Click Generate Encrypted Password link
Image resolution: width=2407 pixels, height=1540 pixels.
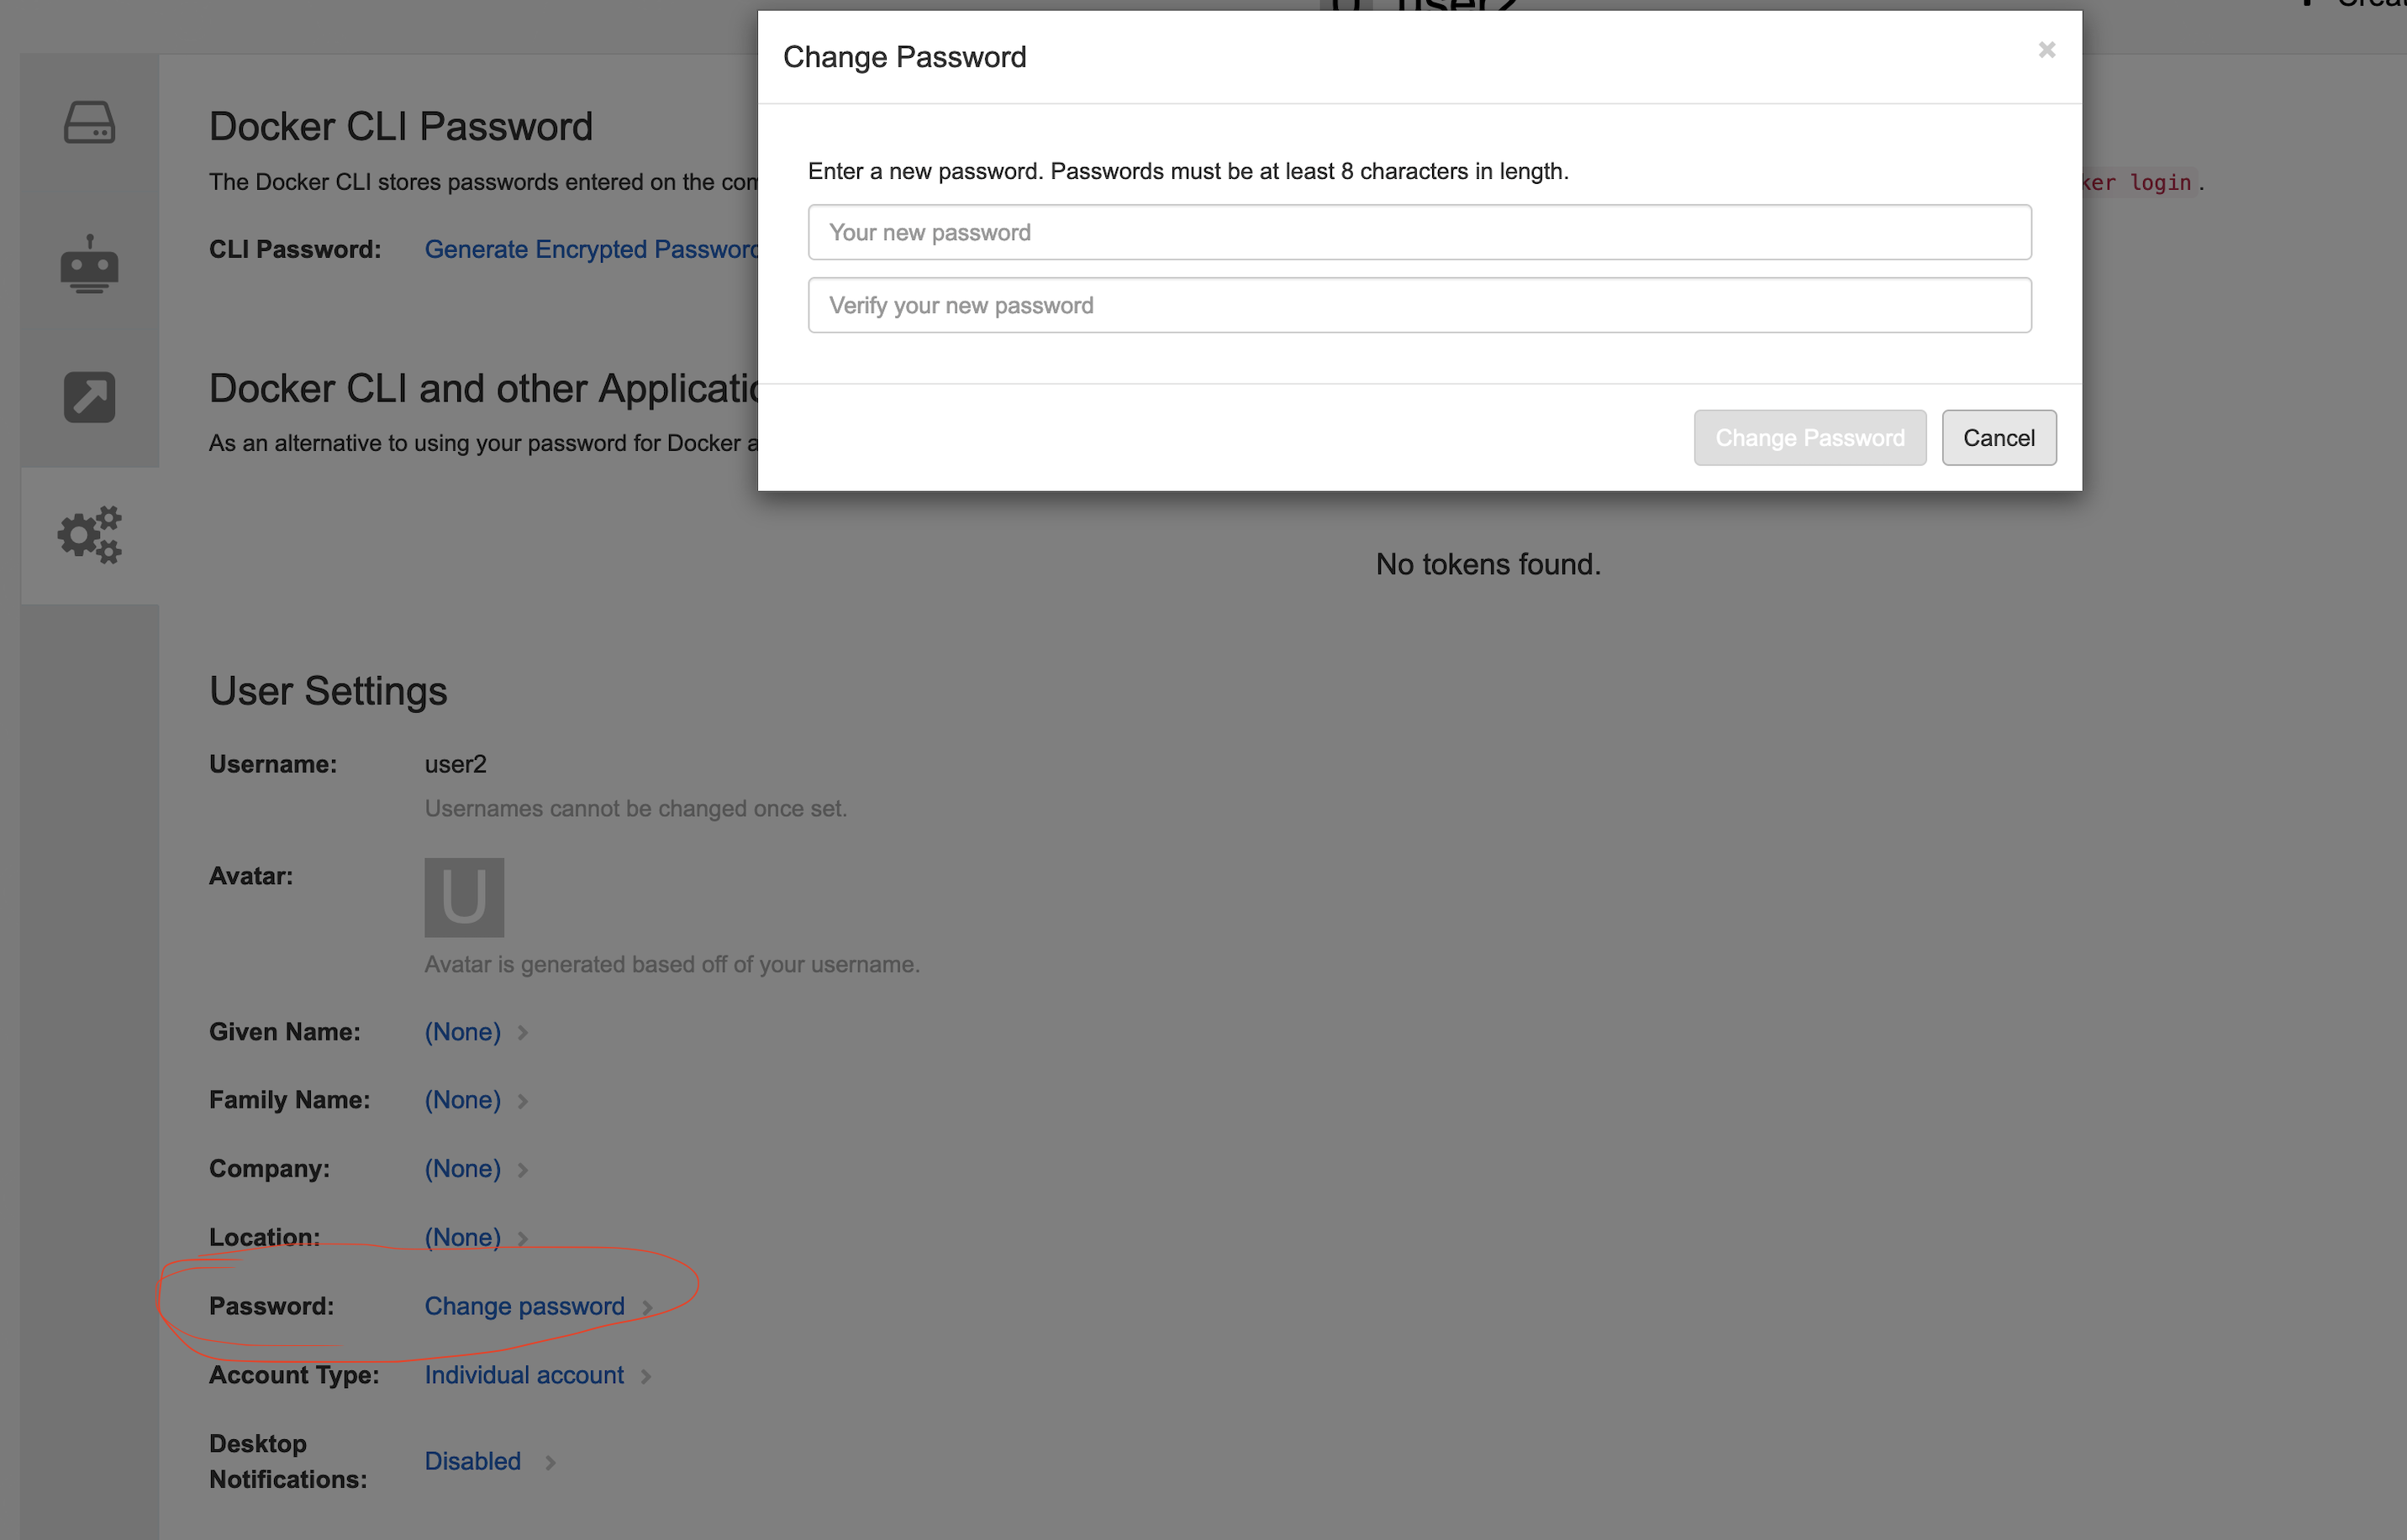[591, 249]
